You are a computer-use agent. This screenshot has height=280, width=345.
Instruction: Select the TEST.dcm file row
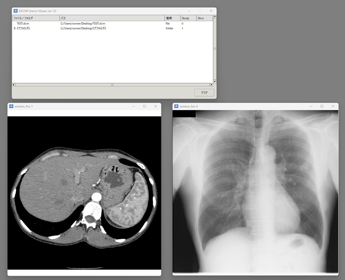23,24
